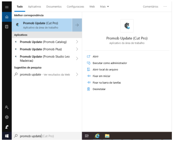Expand the Mais dropdown
The width and height of the screenshot is (173, 142).
point(104,7)
